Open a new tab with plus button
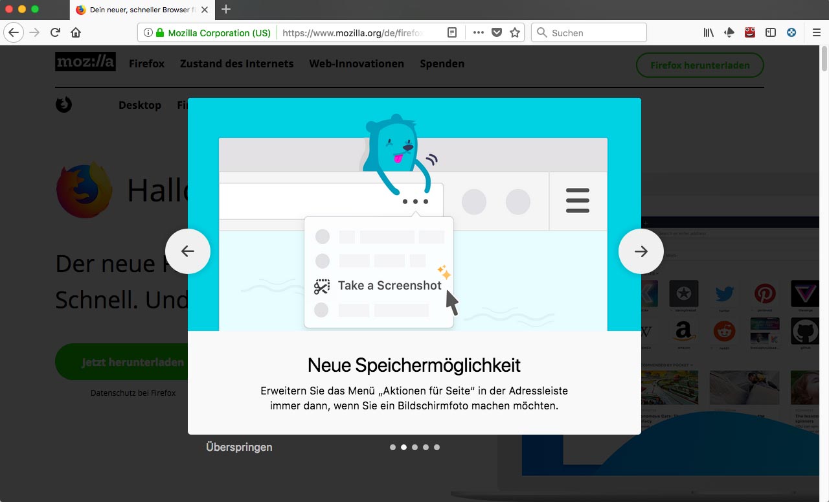Screen dimensions: 829x502 pyautogui.click(x=226, y=9)
